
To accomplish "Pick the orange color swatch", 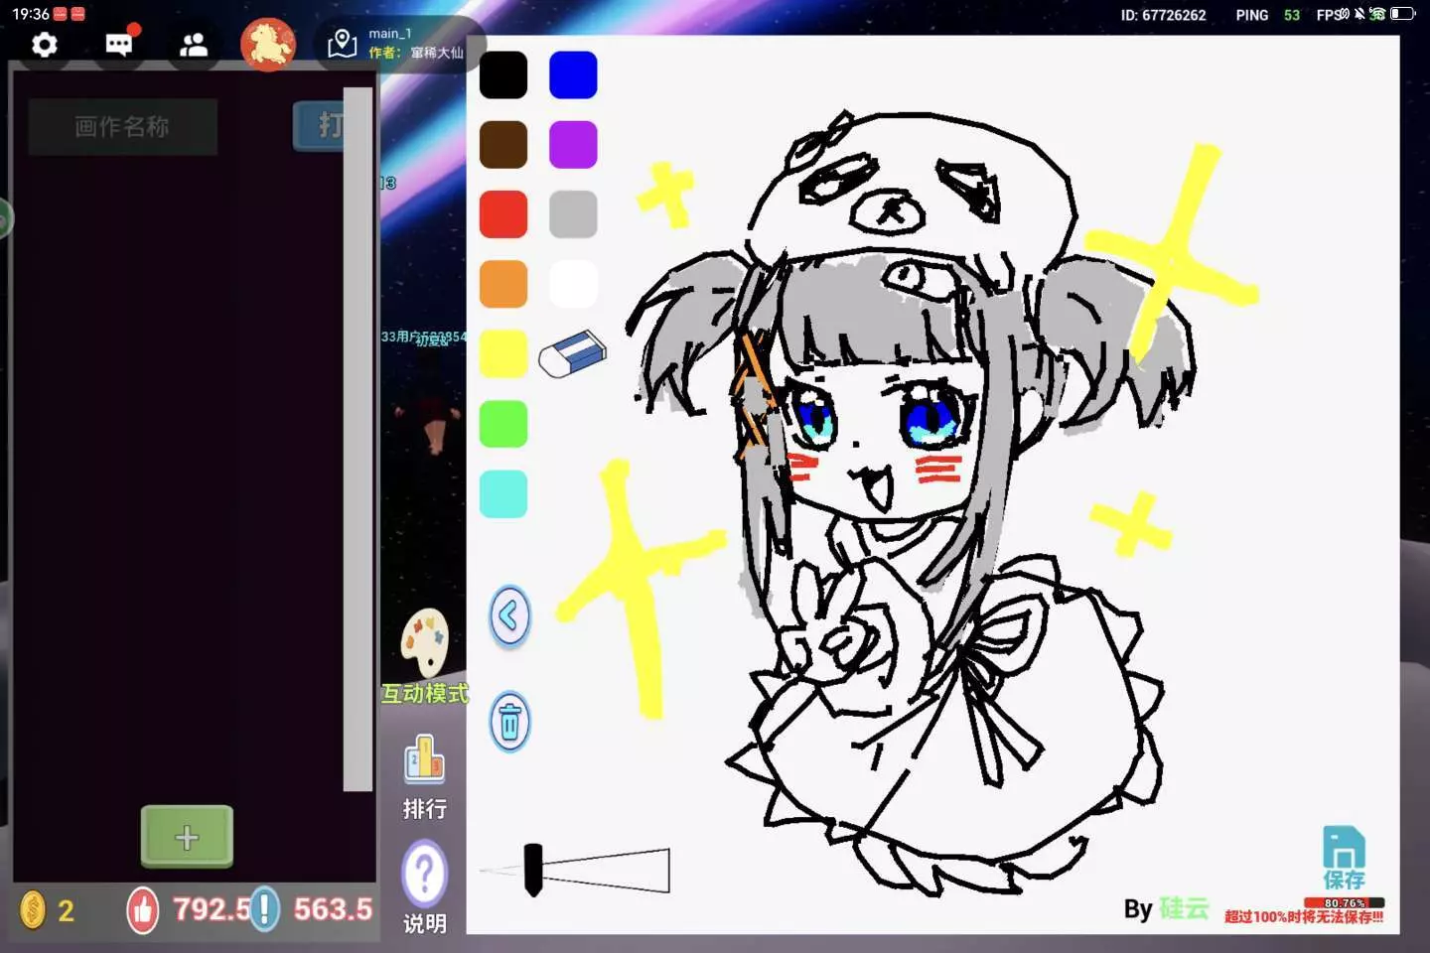I will coord(503,285).
